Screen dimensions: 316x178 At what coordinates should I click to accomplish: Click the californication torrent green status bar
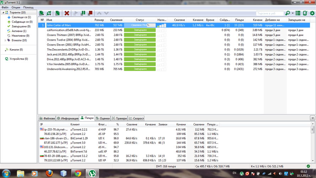[140, 30]
